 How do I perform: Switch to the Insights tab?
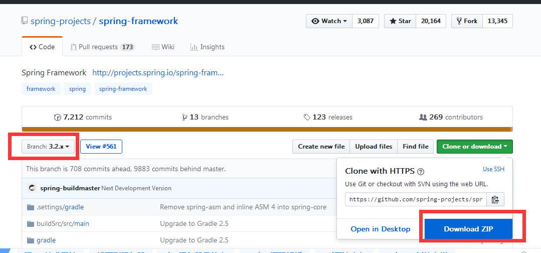point(208,47)
